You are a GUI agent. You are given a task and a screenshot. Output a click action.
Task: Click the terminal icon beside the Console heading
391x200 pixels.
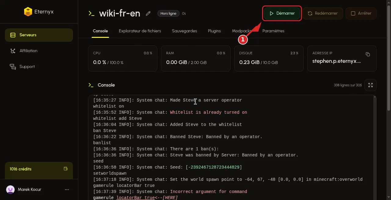91,85
